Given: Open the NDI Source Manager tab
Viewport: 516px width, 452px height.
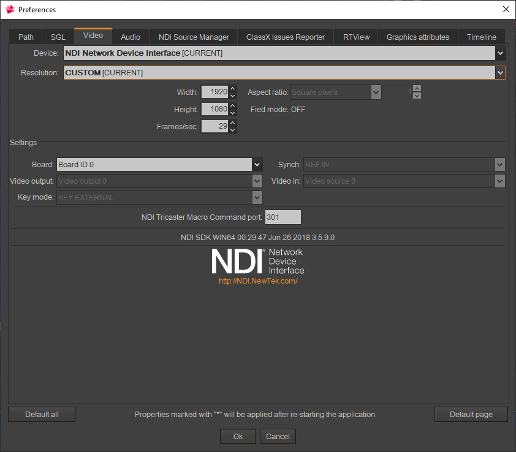Looking at the screenshot, I should tap(194, 37).
